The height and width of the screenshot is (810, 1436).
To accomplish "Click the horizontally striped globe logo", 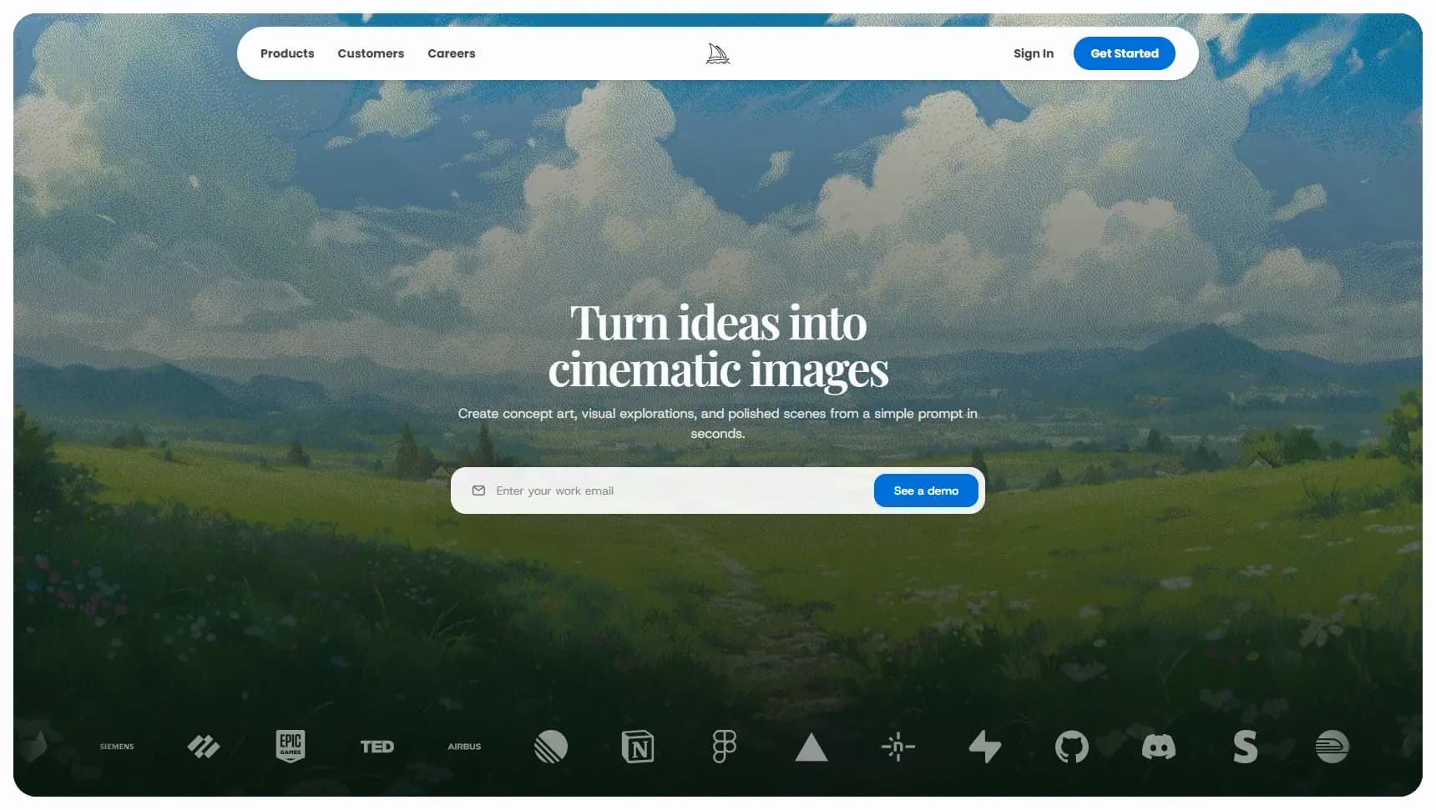I will [x=1332, y=747].
